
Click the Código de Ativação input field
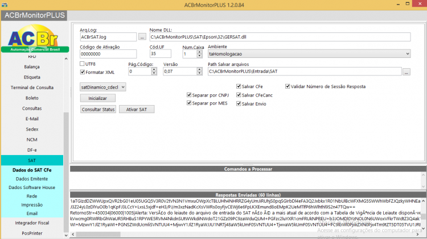pyautogui.click(x=108, y=54)
